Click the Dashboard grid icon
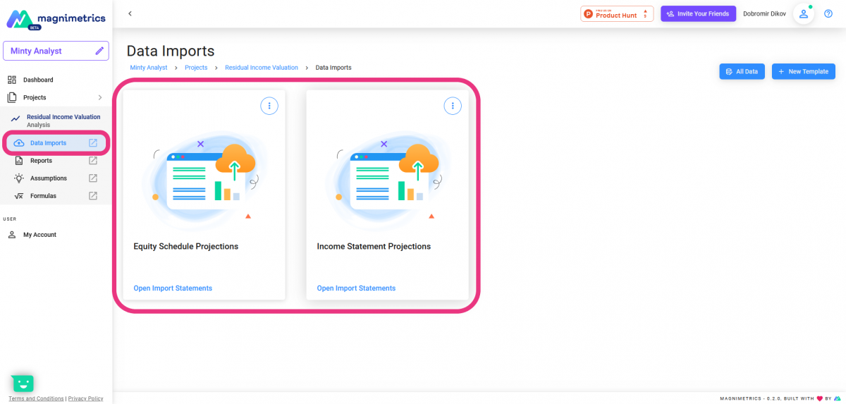This screenshot has height=404, width=846. 12,80
